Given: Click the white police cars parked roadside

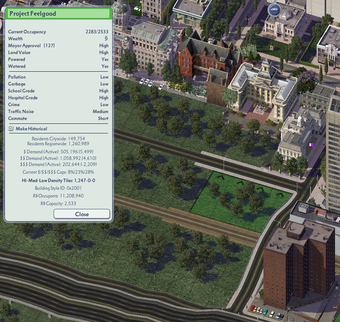Looking at the screenshot, I should [x=151, y=84].
